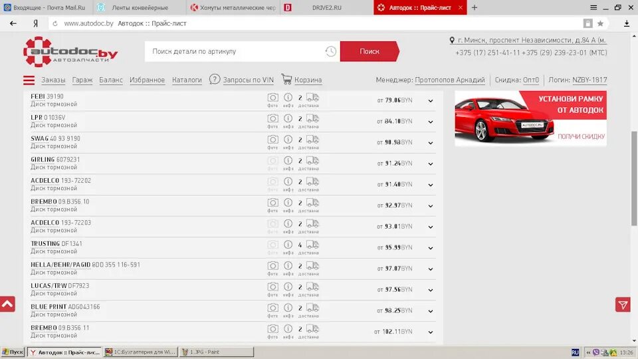The width and height of the screenshot is (638, 359).
Task: Open photo icon for SWAG 40 93 9190
Action: pyautogui.click(x=272, y=140)
